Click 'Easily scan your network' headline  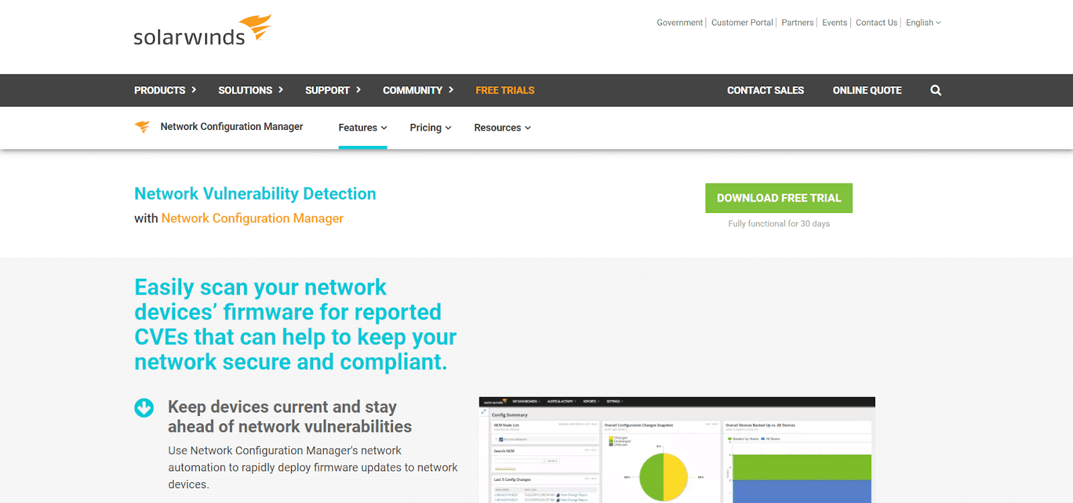pyautogui.click(x=295, y=325)
